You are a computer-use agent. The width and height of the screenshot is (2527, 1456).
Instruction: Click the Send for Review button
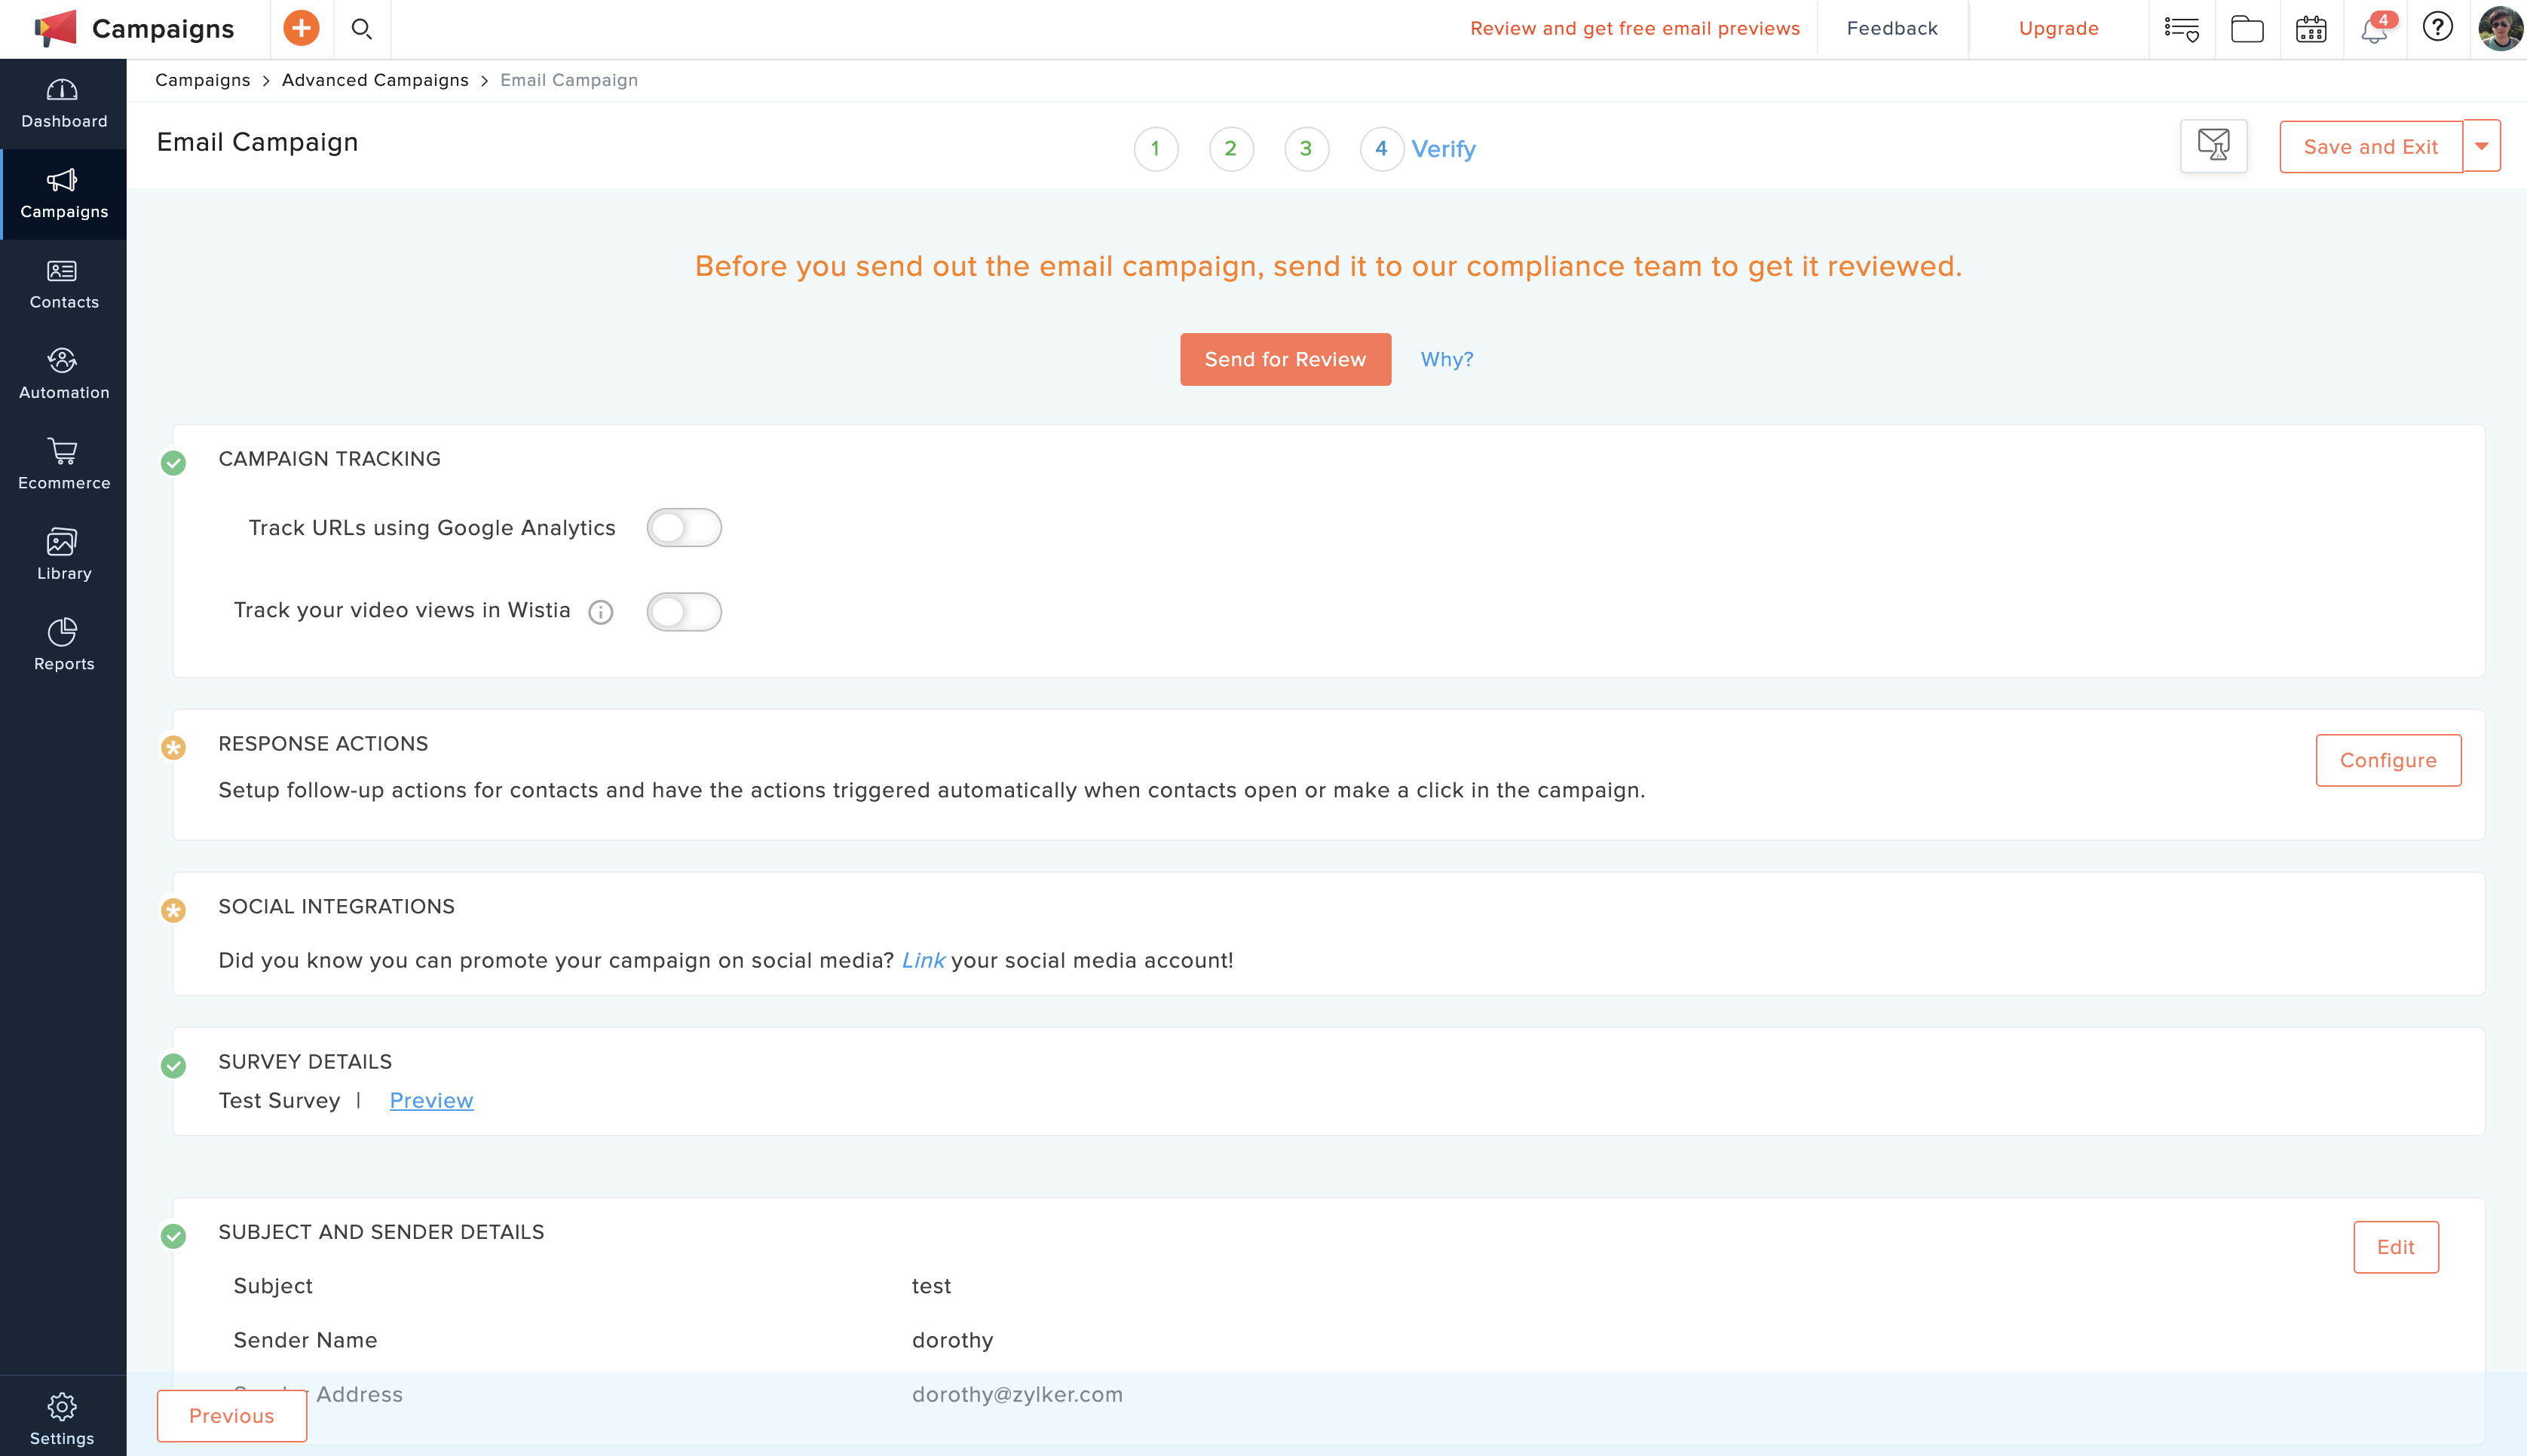[1285, 359]
